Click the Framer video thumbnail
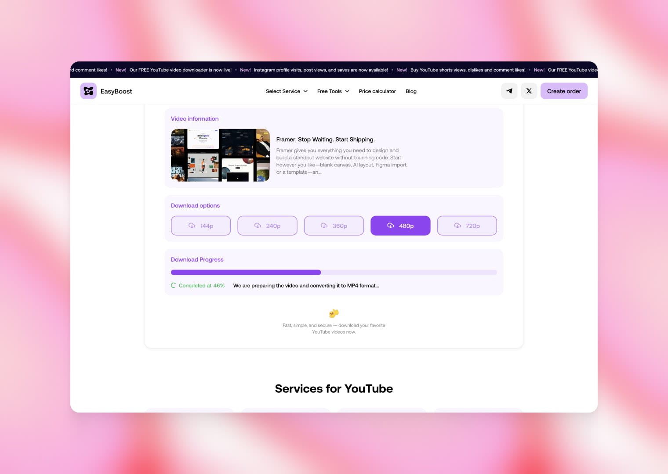Viewport: 668px width, 474px height. (220, 155)
